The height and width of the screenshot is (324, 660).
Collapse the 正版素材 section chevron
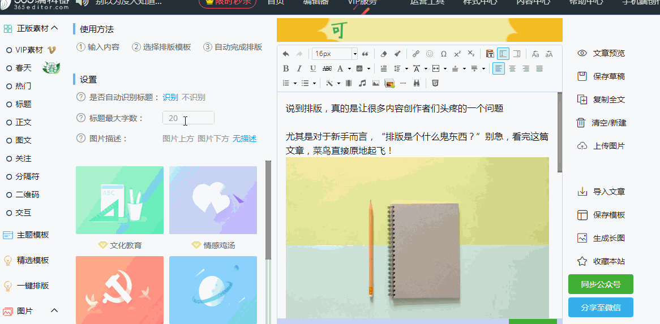(x=54, y=28)
